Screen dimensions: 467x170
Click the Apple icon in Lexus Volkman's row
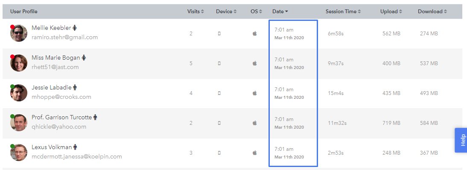coord(255,153)
